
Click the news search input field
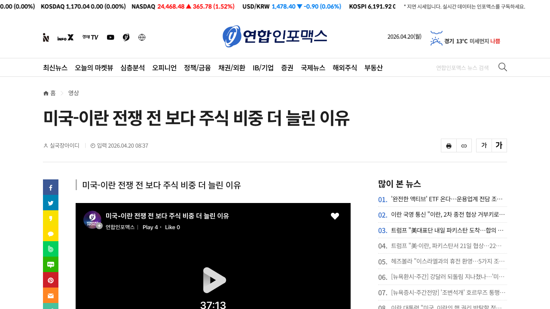click(x=462, y=67)
